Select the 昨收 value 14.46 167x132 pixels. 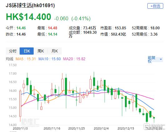point(21,34)
